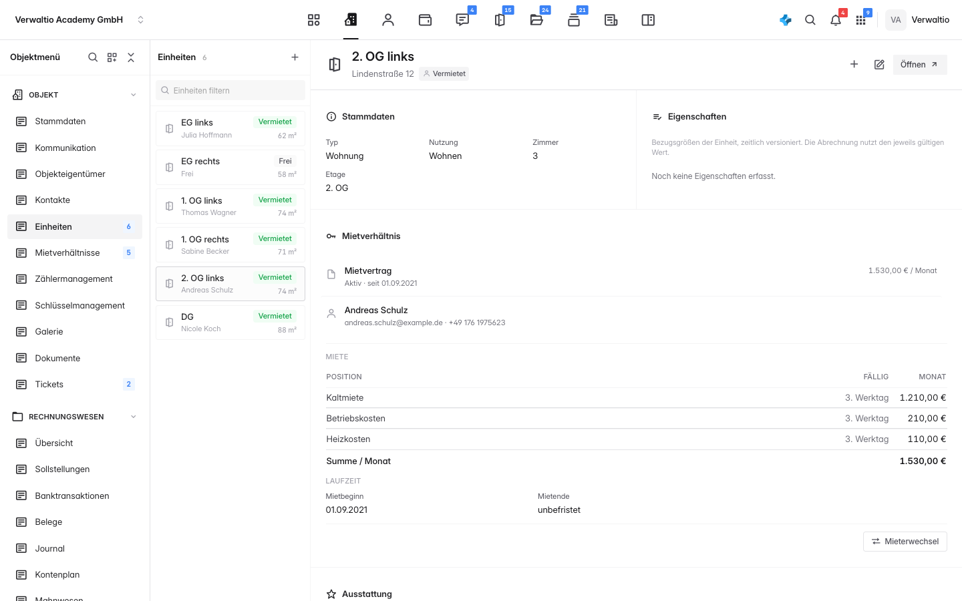Open the door icon with badge 15

click(x=500, y=20)
